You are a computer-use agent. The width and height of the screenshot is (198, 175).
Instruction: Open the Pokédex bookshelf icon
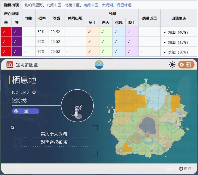(10, 65)
